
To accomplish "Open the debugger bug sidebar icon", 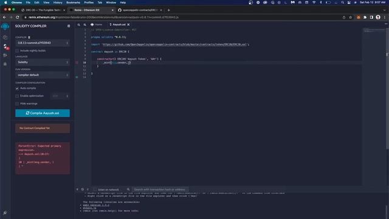I will [x=5, y=64].
